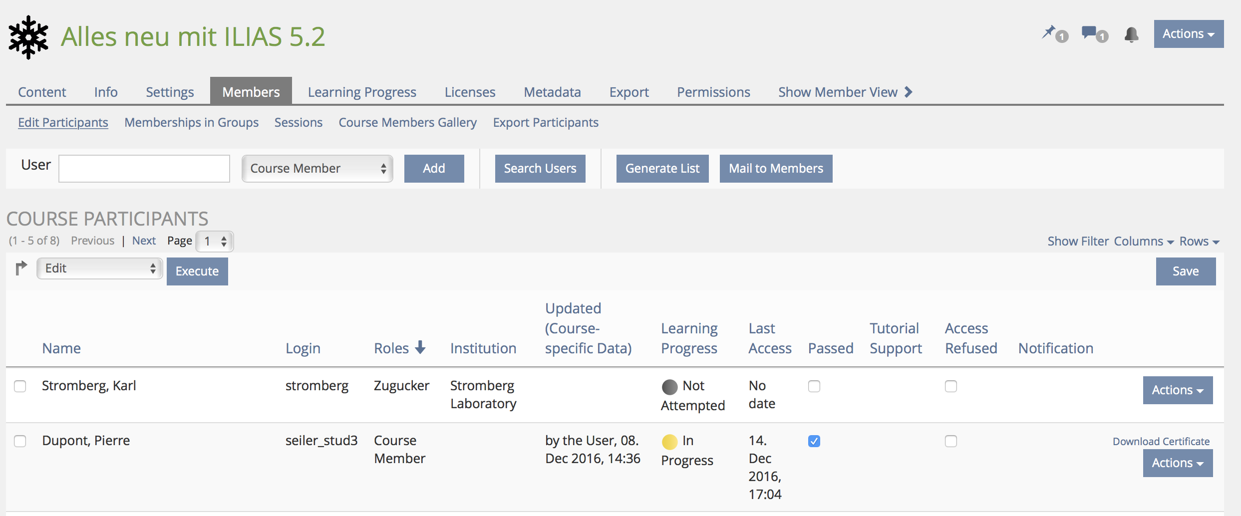Viewport: 1241px width, 516px height.
Task: Click the Roles sort arrow icon
Action: pos(420,347)
